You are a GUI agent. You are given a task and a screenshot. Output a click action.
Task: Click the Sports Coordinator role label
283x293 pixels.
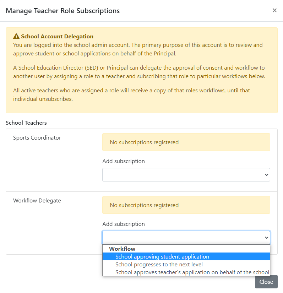pyautogui.click(x=37, y=138)
